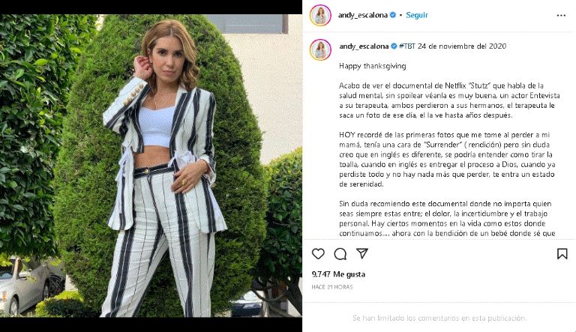Click the limited comments notice text

click(439, 318)
